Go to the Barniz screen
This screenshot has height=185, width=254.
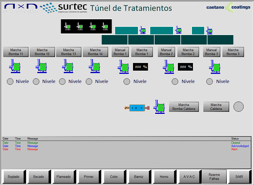[139, 177]
